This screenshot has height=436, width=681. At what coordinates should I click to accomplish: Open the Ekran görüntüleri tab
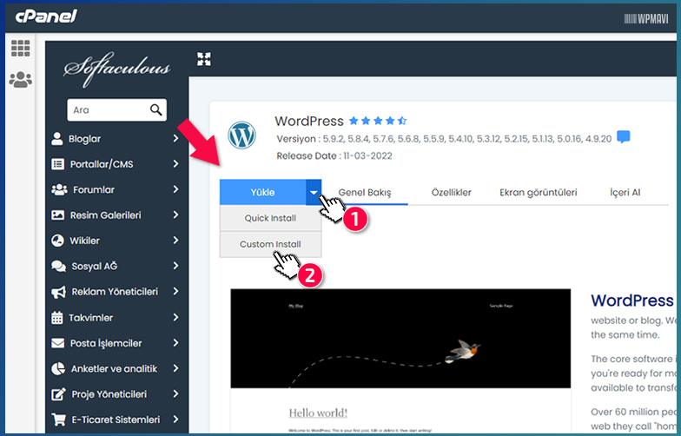click(539, 193)
